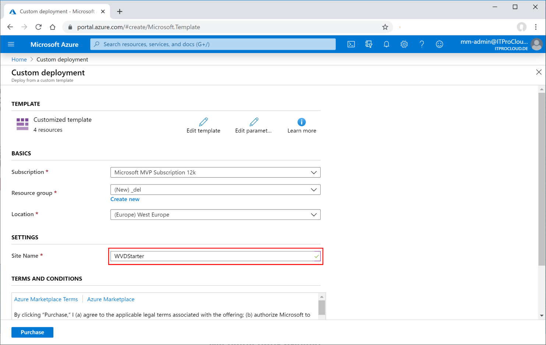Open the Help question mark icon
This screenshot has height=345, width=546.
pos(422,44)
